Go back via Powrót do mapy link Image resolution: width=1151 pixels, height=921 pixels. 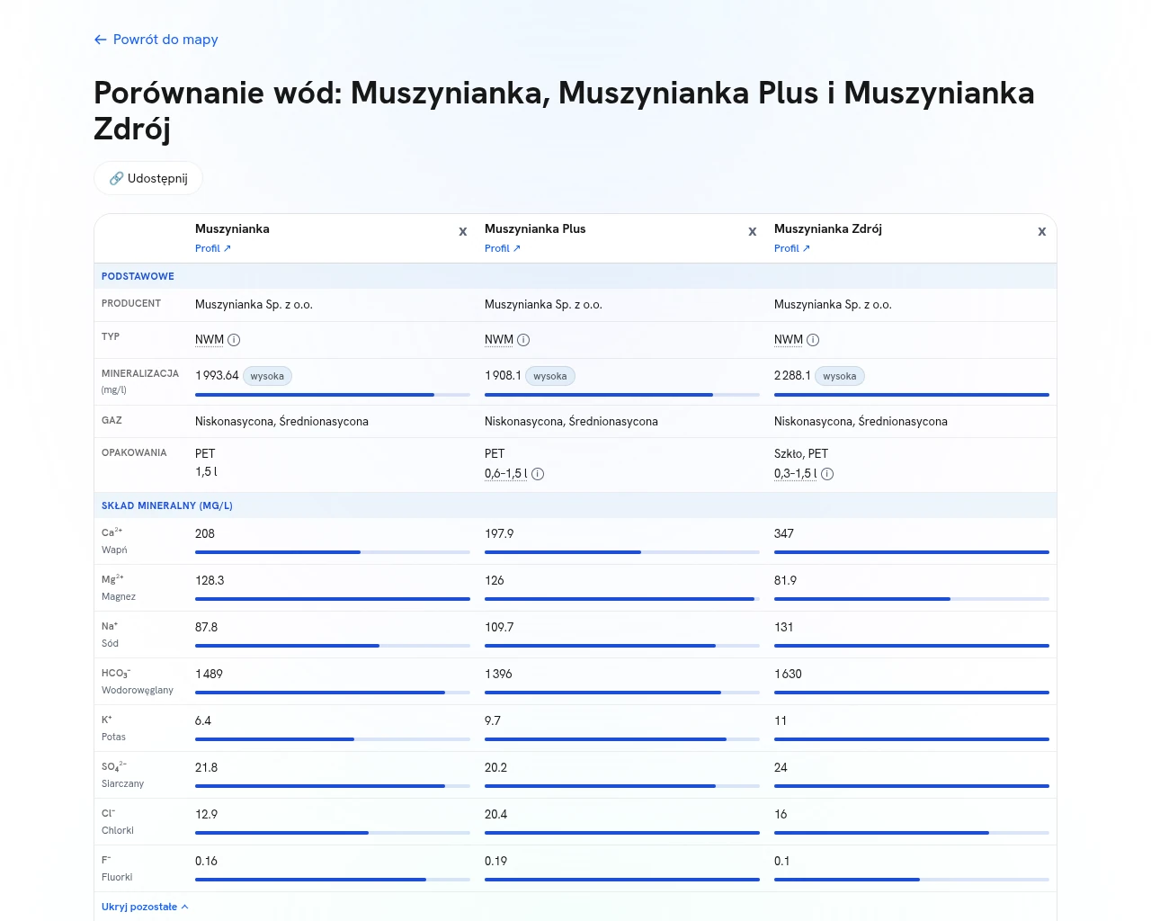tap(156, 40)
